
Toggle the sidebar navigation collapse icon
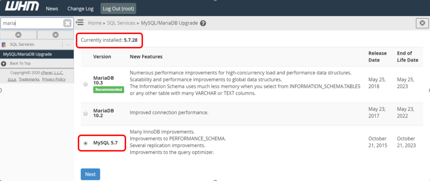pos(80,23)
